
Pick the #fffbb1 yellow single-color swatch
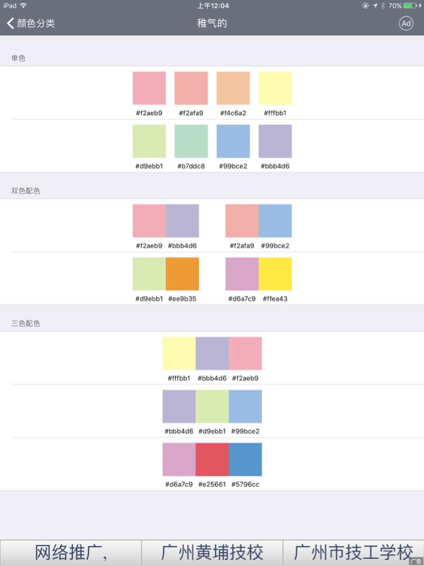[275, 88]
